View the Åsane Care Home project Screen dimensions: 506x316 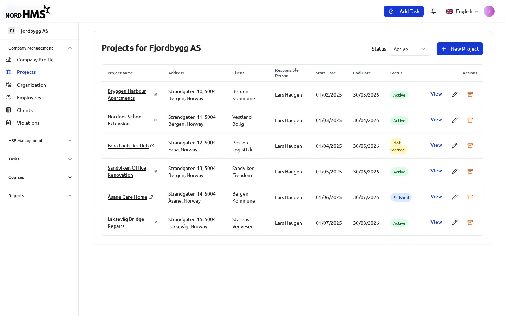436,196
